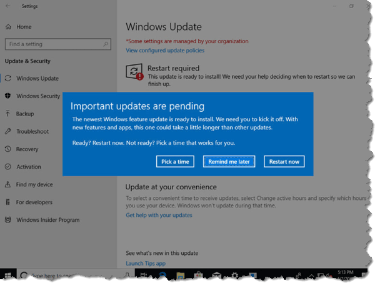This screenshot has width=380, height=288.
Task: Click Get help with your updates link
Action: 159,215
